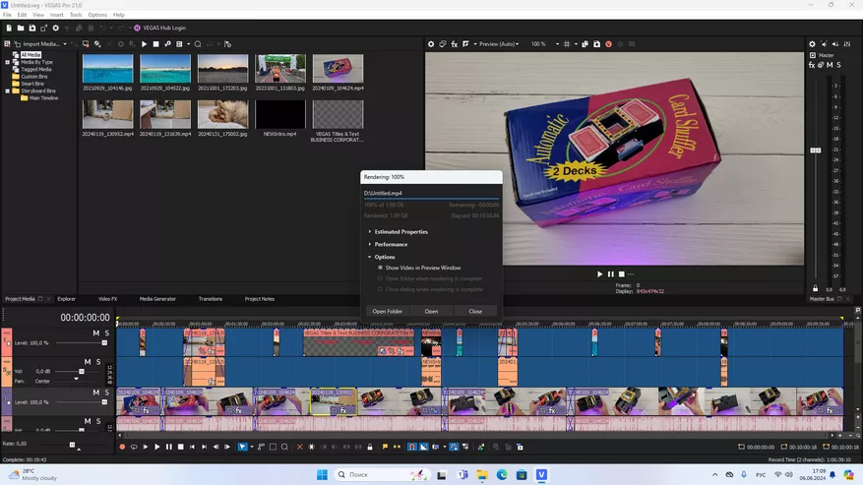Click the Zoom tool magnifier in timeline toolbar
This screenshot has height=485, width=863.
click(x=284, y=447)
